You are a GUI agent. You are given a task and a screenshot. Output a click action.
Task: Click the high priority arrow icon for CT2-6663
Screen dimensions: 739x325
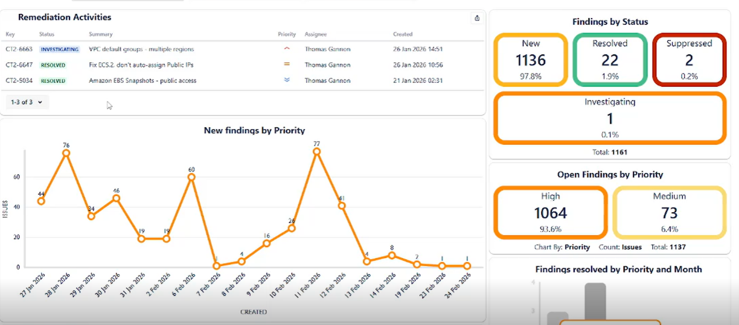(x=287, y=49)
